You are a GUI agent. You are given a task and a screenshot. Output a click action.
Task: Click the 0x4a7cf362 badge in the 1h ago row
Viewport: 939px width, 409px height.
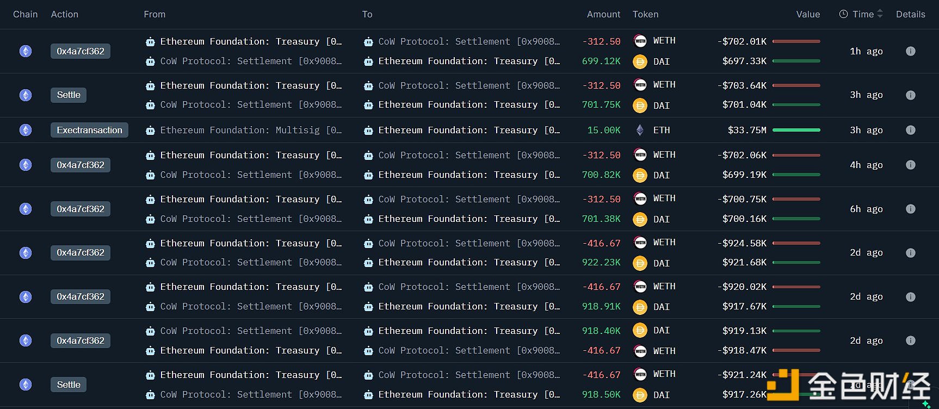(x=81, y=51)
